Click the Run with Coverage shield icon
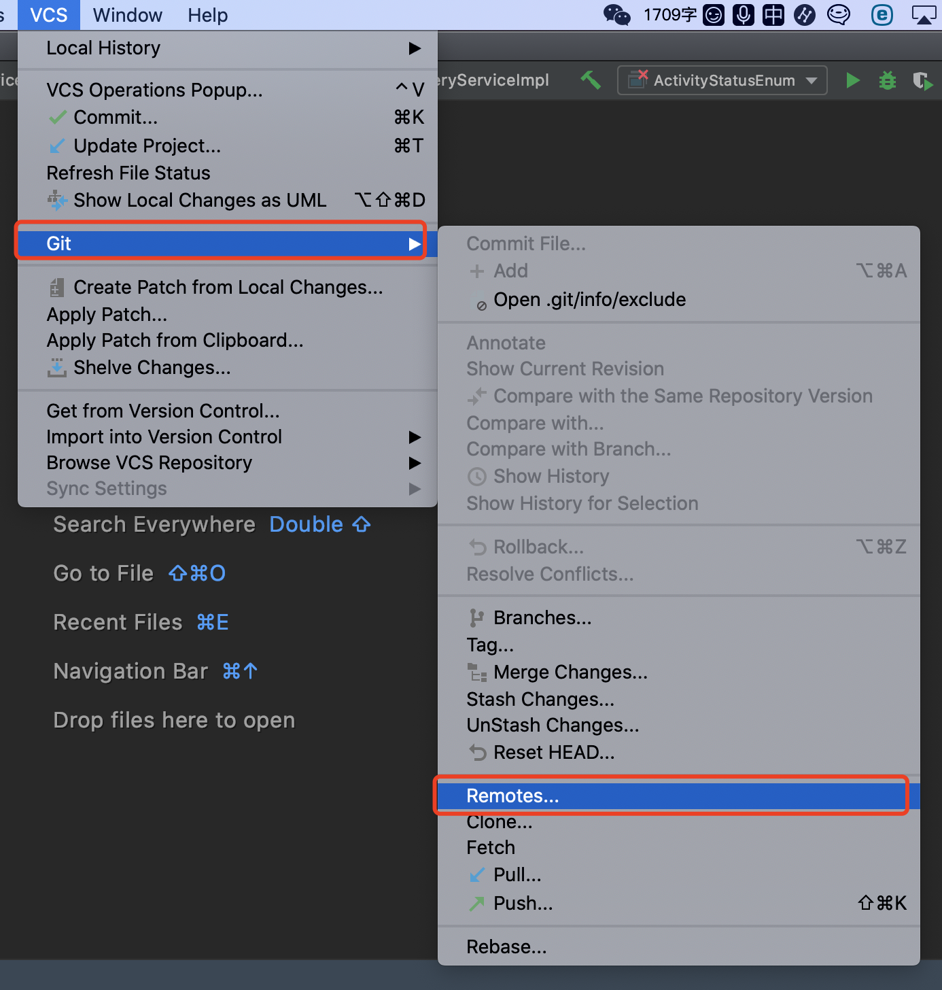 (922, 81)
